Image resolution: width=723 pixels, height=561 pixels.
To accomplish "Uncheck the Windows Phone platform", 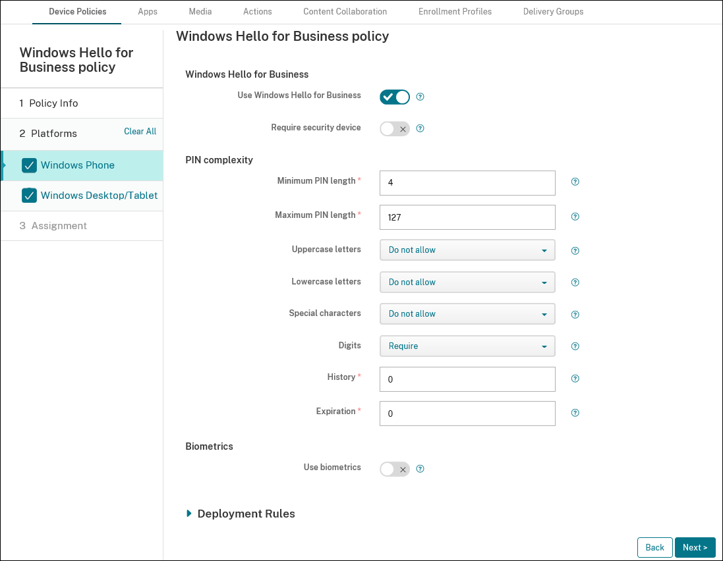I will tap(29, 165).
